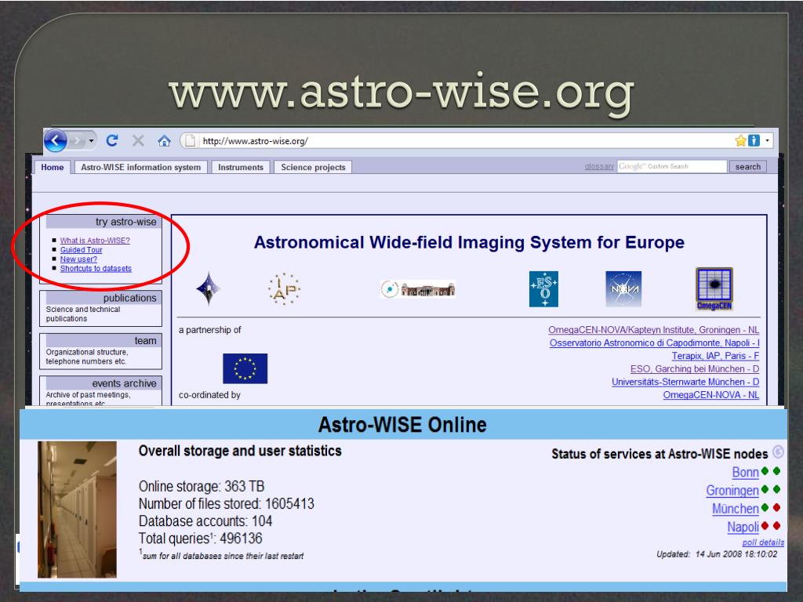Click the 'Astronomical Wide-field Imaging System for Europe' heading
Screen dimensions: 803x602
469,242
